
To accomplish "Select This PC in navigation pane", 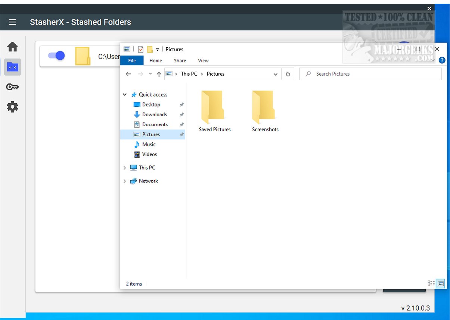I will 147,168.
